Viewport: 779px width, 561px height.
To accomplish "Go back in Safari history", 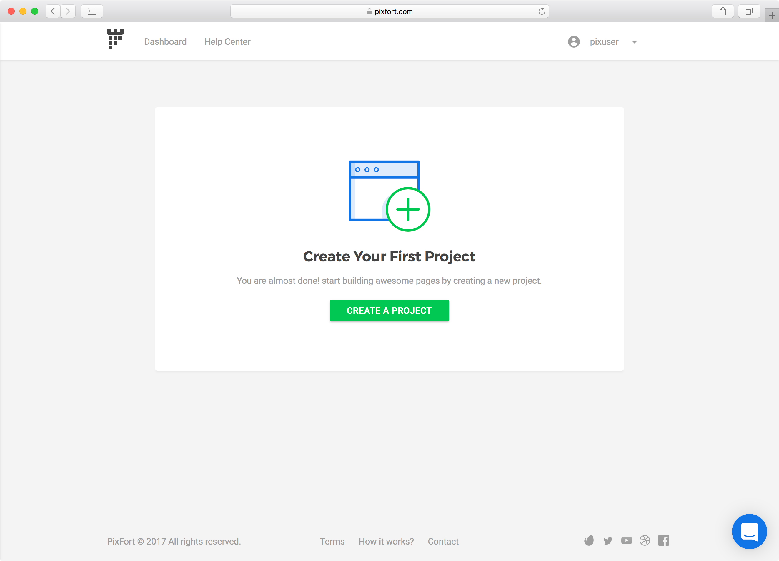I will tap(53, 11).
